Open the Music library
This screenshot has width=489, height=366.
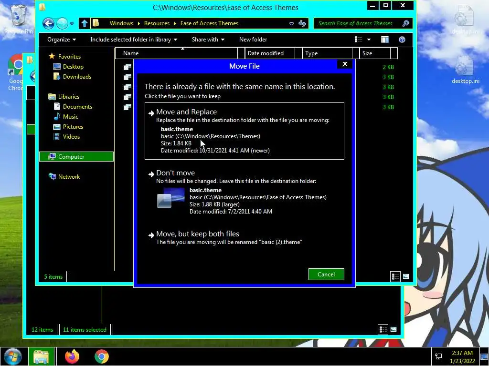[x=71, y=117]
